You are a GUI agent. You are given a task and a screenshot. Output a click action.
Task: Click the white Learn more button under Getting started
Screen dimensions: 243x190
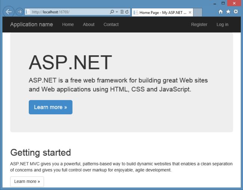click(27, 181)
